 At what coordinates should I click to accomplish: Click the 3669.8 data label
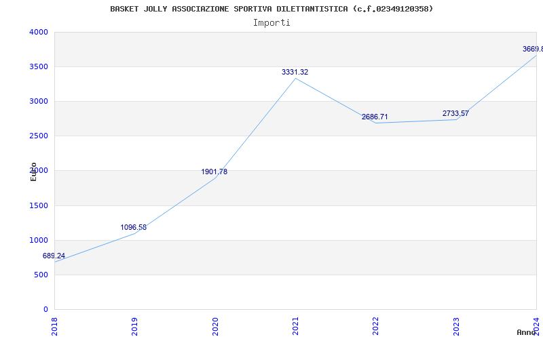(x=532, y=49)
